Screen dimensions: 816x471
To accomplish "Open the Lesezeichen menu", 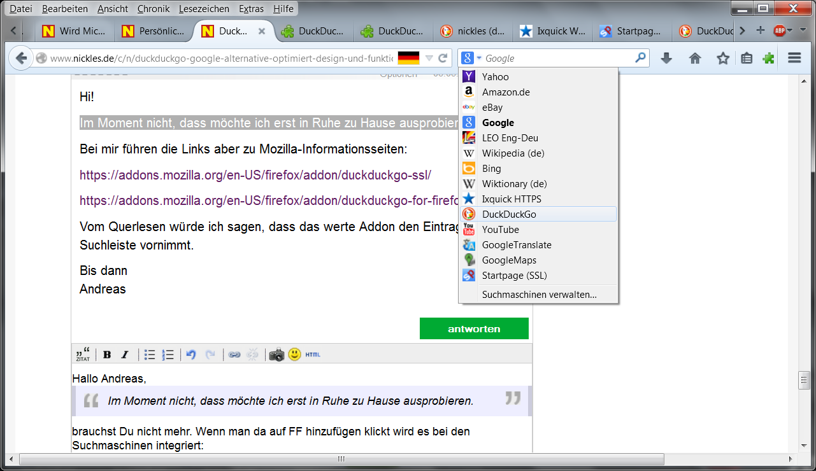I will [204, 9].
